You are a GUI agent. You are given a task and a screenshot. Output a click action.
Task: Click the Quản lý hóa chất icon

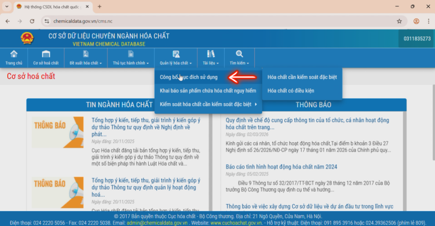[176, 54]
